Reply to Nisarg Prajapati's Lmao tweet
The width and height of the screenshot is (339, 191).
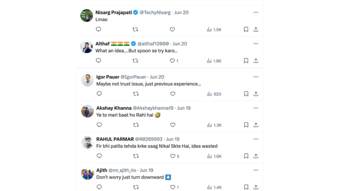[x=98, y=29]
